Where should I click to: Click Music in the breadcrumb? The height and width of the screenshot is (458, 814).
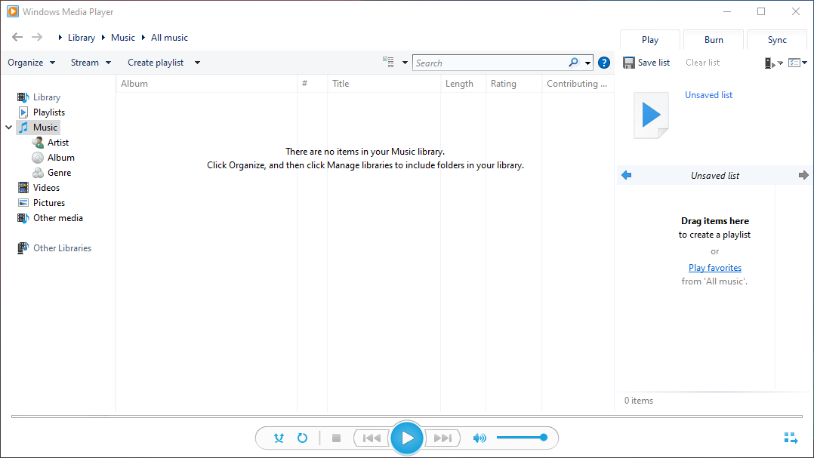pyautogui.click(x=123, y=37)
